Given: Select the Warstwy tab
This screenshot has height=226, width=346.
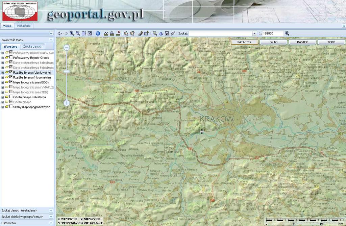Looking at the screenshot, I should 10,47.
